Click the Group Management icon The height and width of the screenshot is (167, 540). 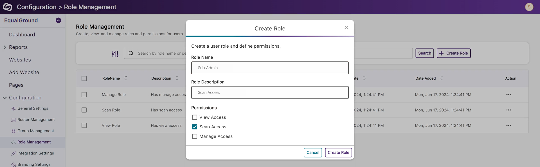(13, 131)
